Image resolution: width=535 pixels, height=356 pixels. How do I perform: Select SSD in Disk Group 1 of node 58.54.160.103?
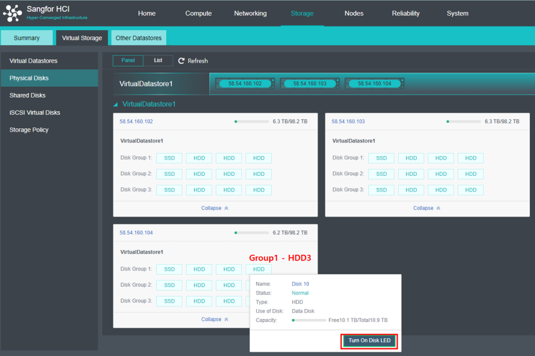click(x=381, y=158)
